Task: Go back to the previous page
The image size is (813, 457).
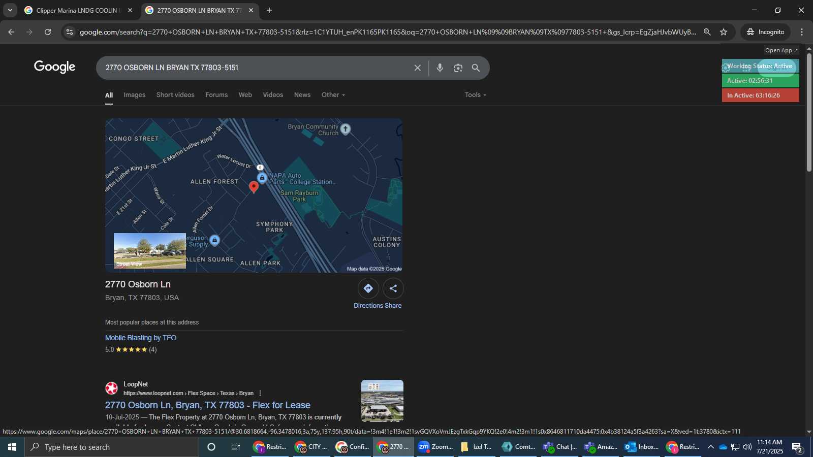Action: 11,32
